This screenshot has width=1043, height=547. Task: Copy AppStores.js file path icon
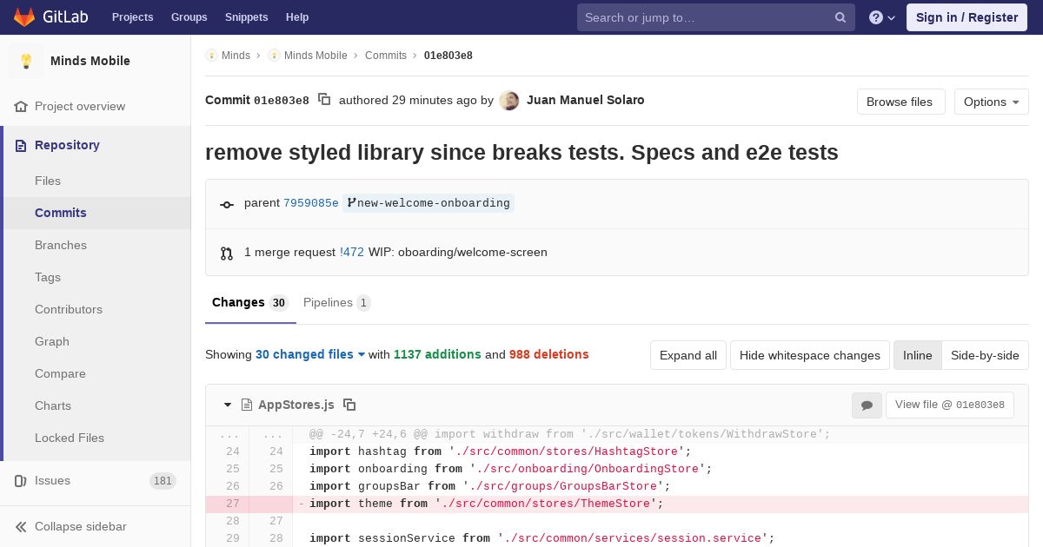pyautogui.click(x=349, y=405)
